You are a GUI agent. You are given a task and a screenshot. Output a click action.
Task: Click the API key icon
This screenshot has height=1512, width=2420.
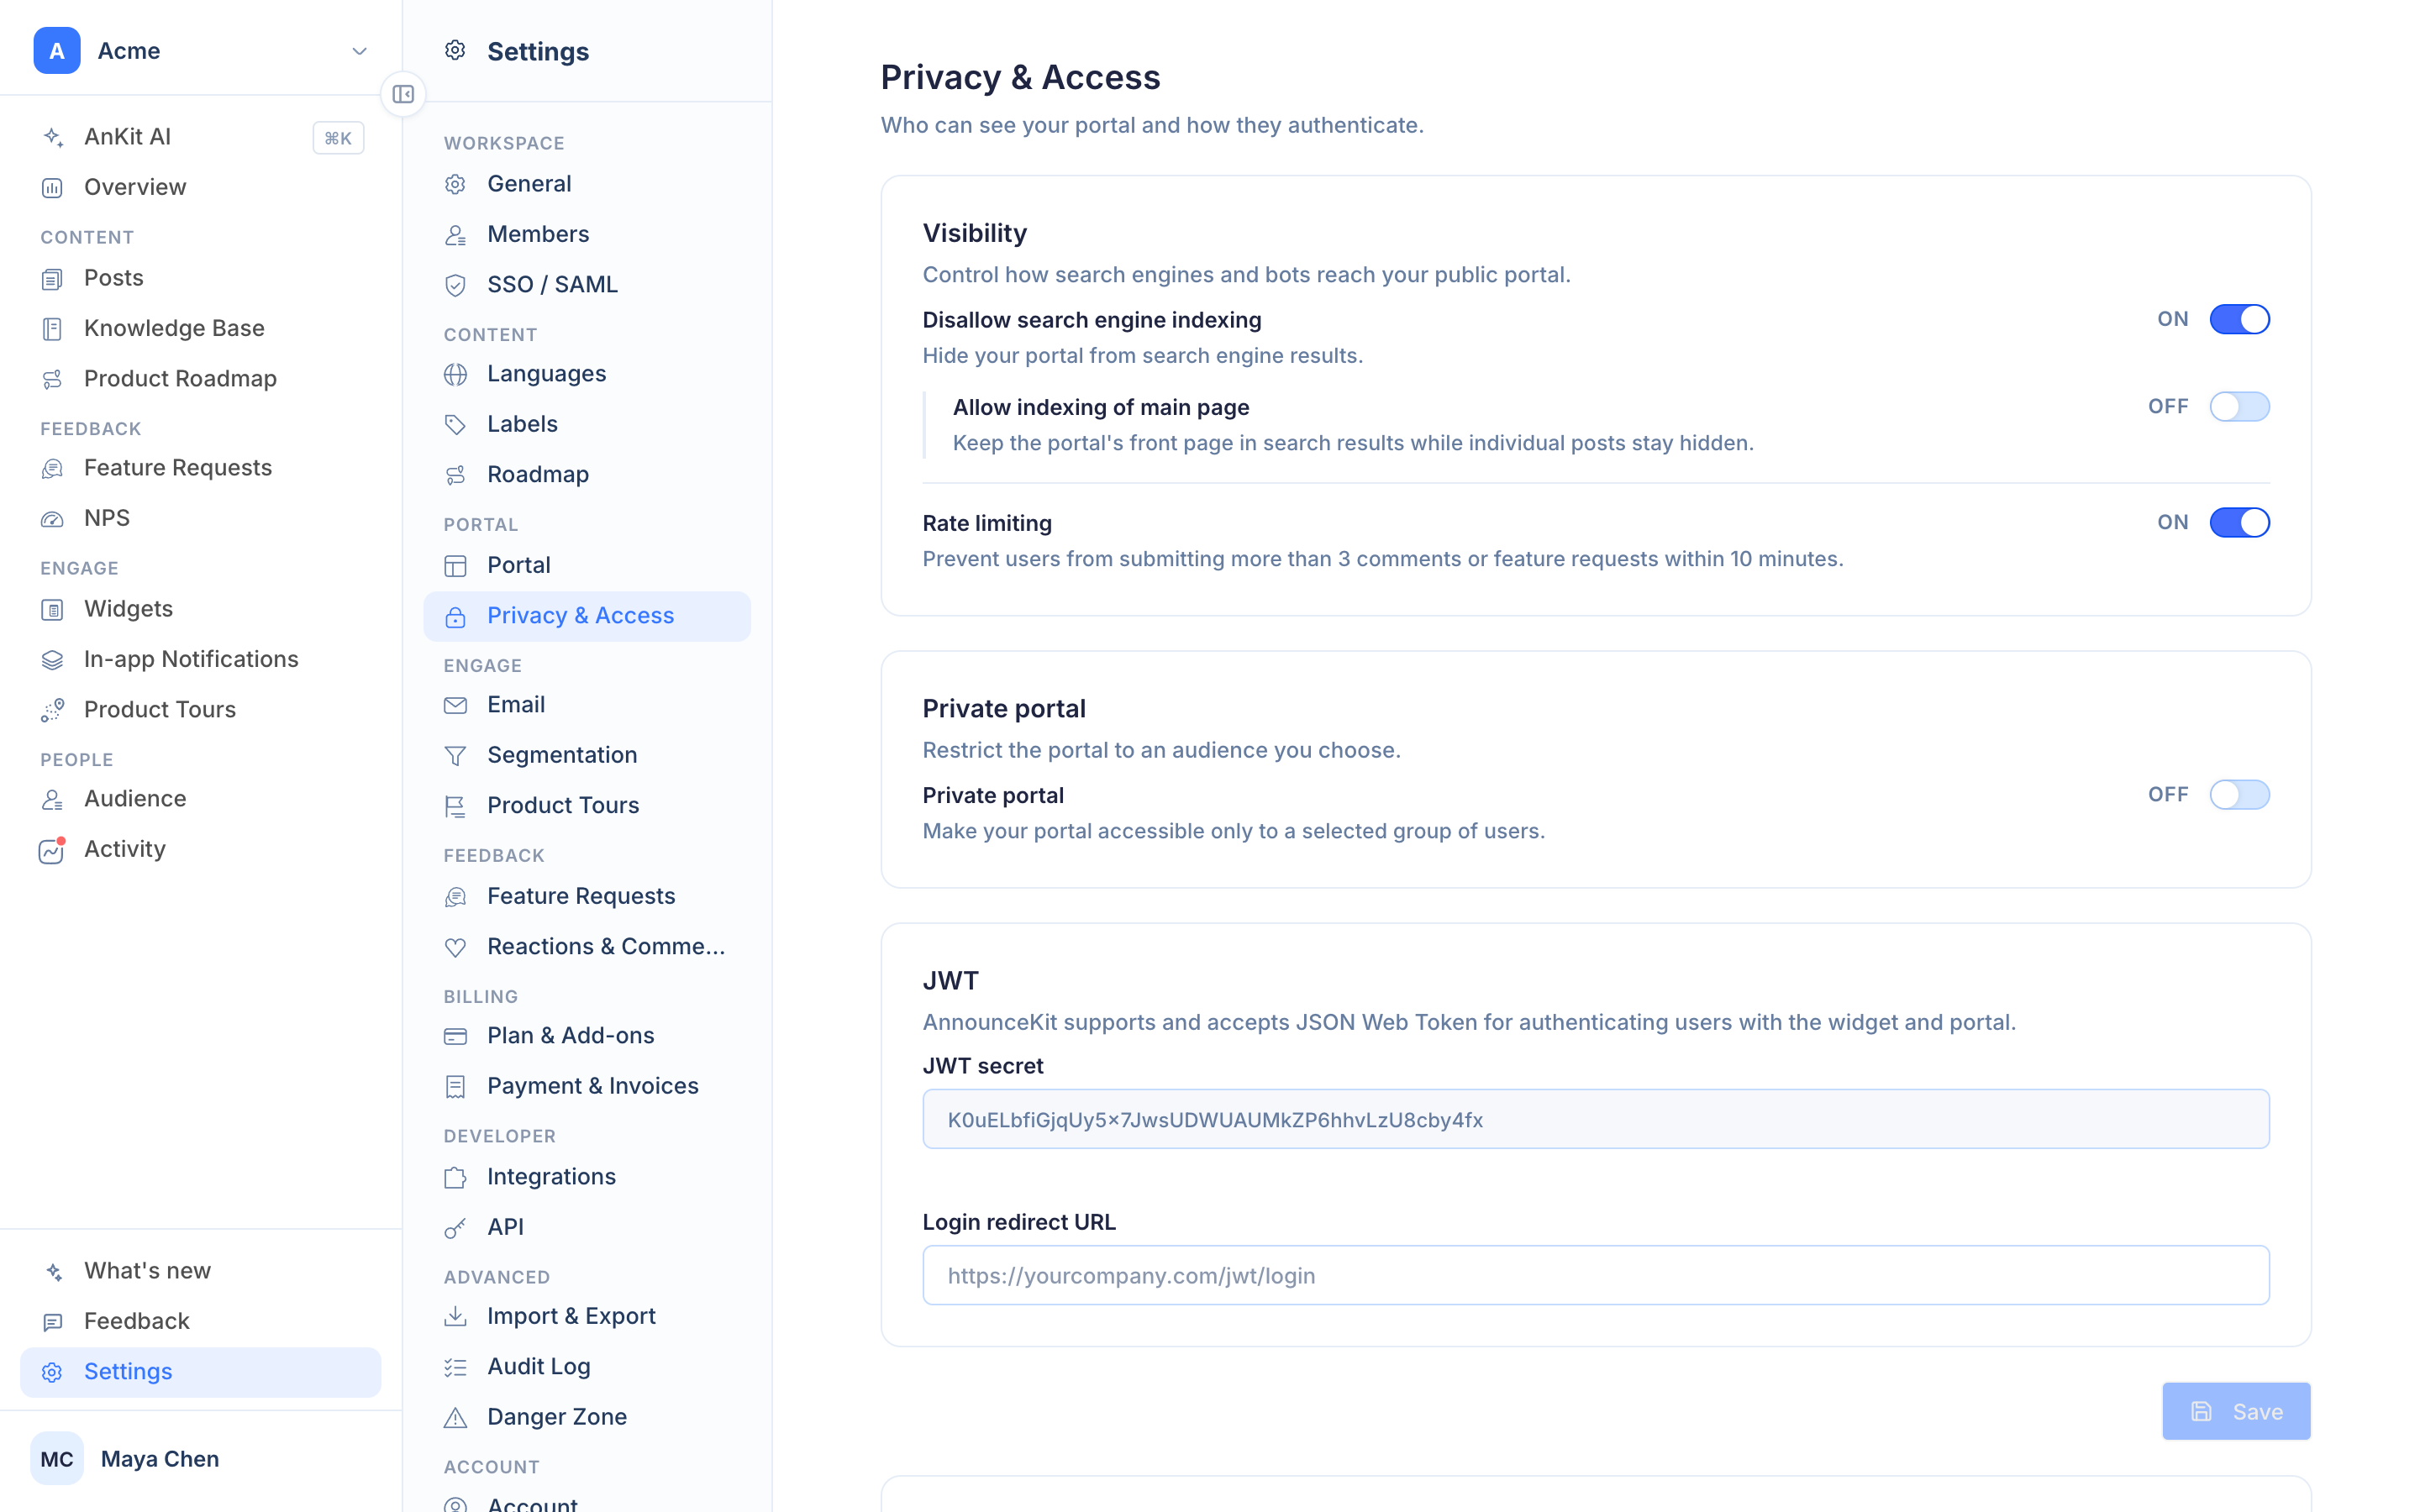click(x=456, y=1228)
